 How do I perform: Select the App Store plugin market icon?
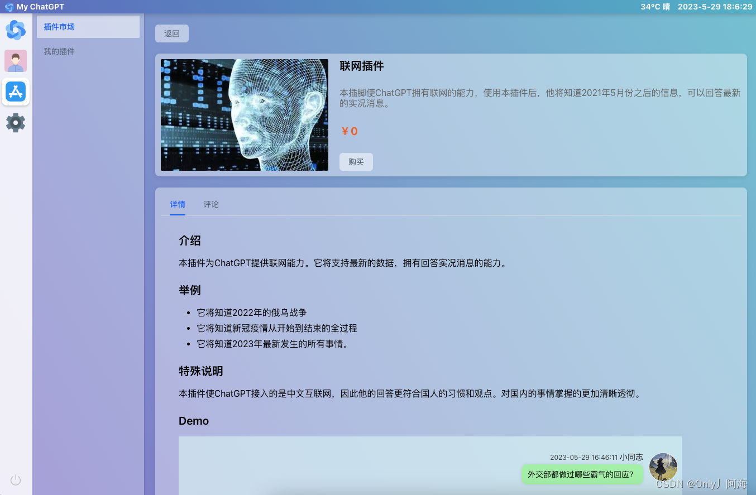[x=16, y=92]
